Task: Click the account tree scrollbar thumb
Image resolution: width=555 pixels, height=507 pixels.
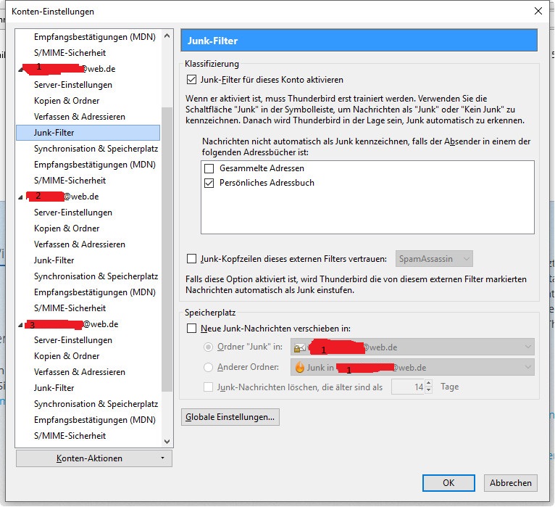Action: click(x=167, y=249)
